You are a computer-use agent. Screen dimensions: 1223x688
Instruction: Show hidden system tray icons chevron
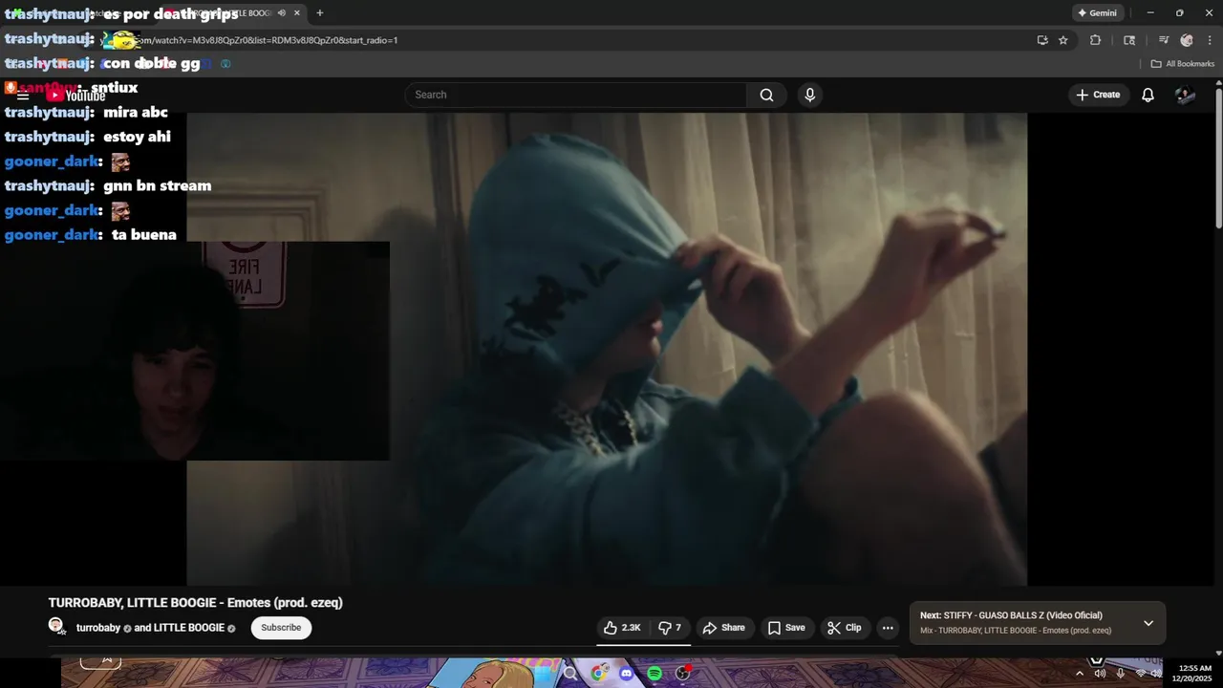click(1080, 674)
